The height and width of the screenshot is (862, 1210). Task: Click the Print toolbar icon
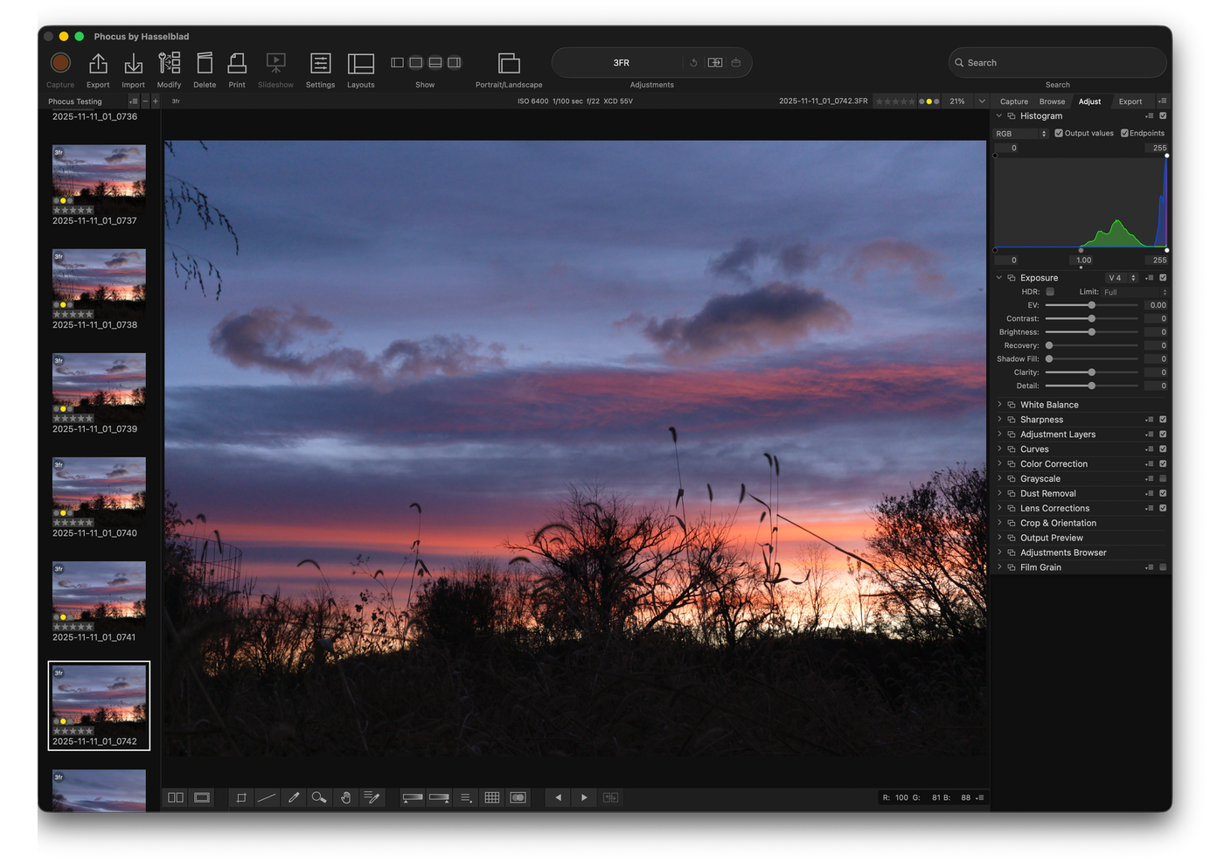(237, 63)
